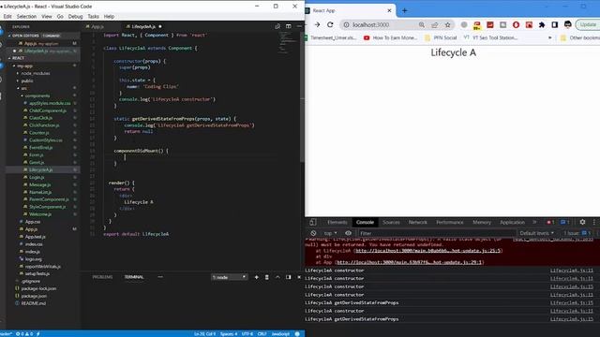Switch to the Sources DevTools tab
The height and width of the screenshot is (337, 600).
pos(391,222)
